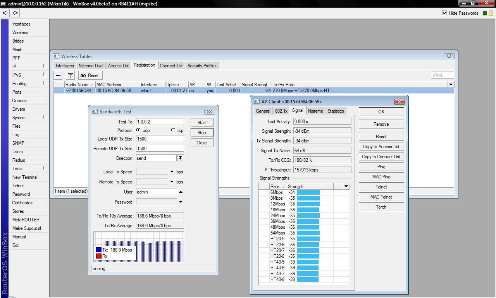Select the udp protocol radio button
This screenshot has height=298, width=496.
pyautogui.click(x=138, y=130)
